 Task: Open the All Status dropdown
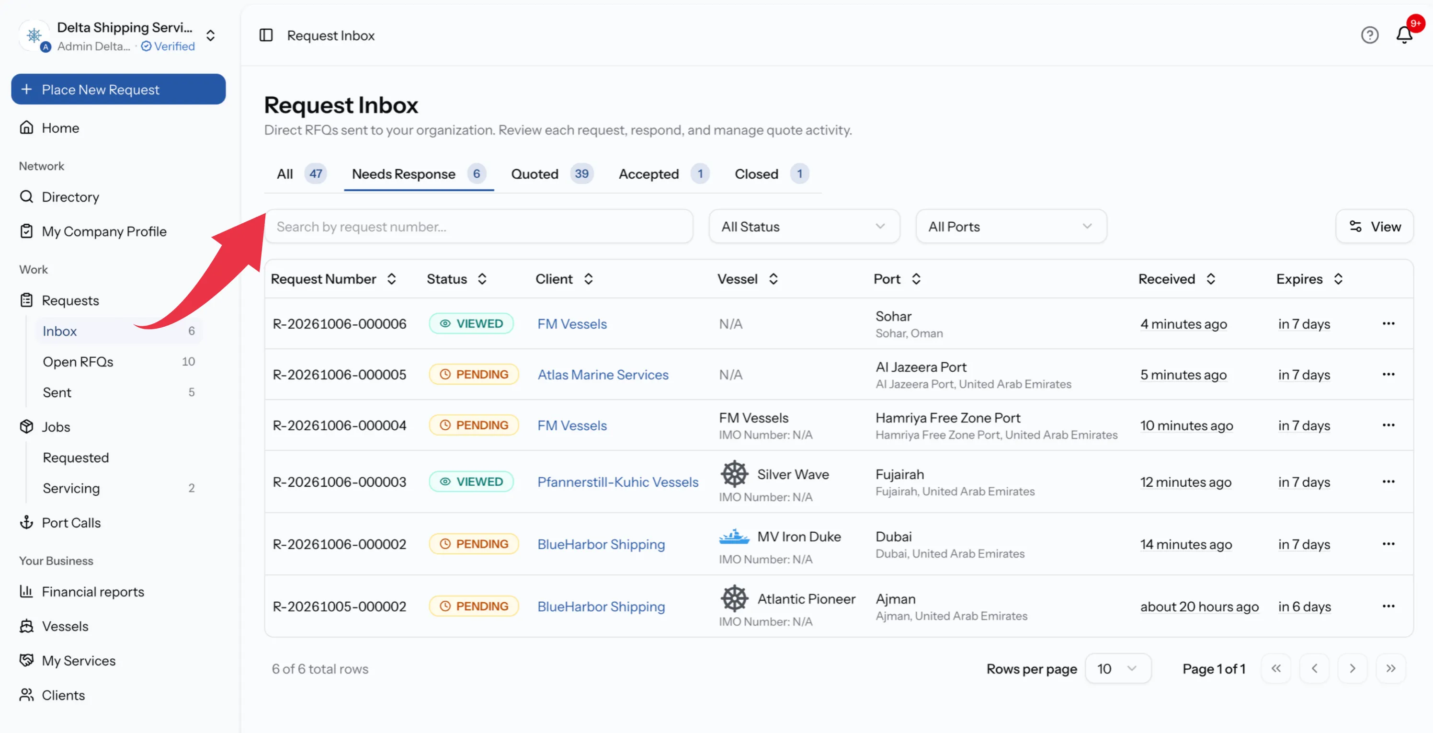click(804, 227)
